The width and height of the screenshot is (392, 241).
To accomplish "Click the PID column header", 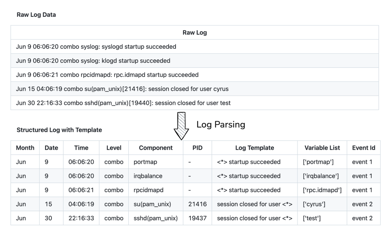I will [x=197, y=148].
